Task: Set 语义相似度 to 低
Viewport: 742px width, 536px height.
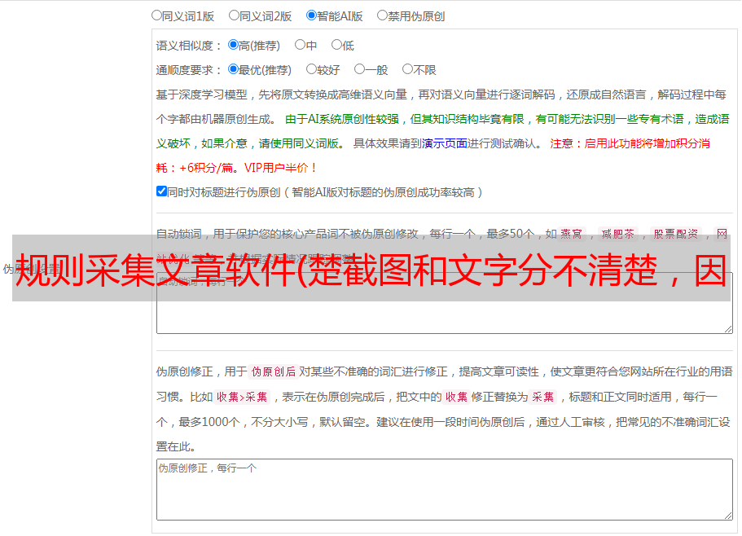Action: pos(336,45)
